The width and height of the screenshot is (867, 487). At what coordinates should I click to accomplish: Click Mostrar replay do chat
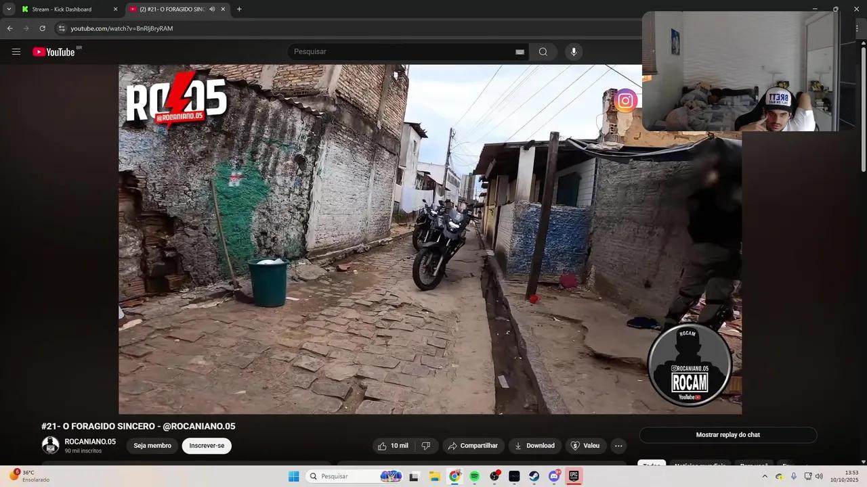point(727,435)
